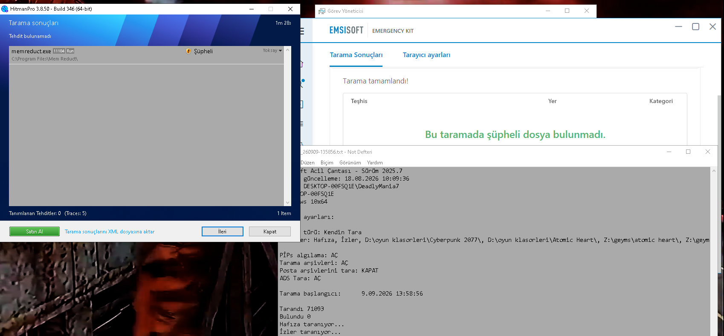
Task: Click the 'EMERGENCY KIT' label in Emsisoft
Action: pyautogui.click(x=393, y=31)
